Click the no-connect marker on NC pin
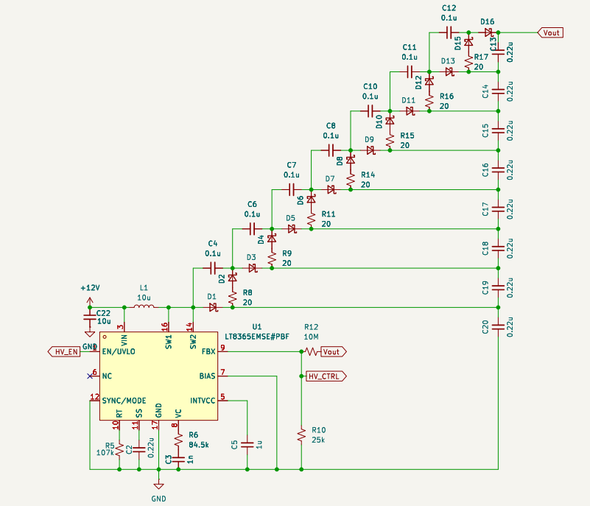Image resolution: width=590 pixels, height=506 pixels. click(x=91, y=376)
